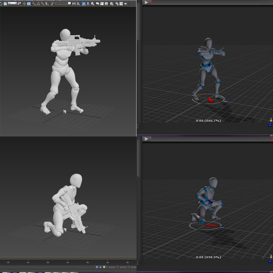Select the Align tool icon

[x=78, y=4]
